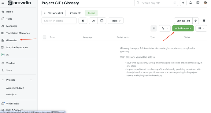Screen dimensions: 211x113
Task: Toggle the sort direction arrow
Action: point(196,21)
